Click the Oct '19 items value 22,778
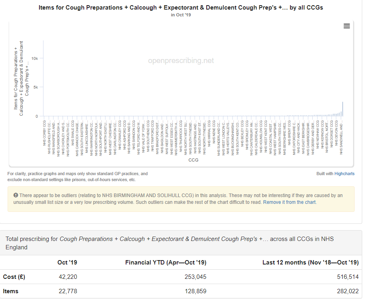This screenshot has width=365, height=302. (x=68, y=291)
